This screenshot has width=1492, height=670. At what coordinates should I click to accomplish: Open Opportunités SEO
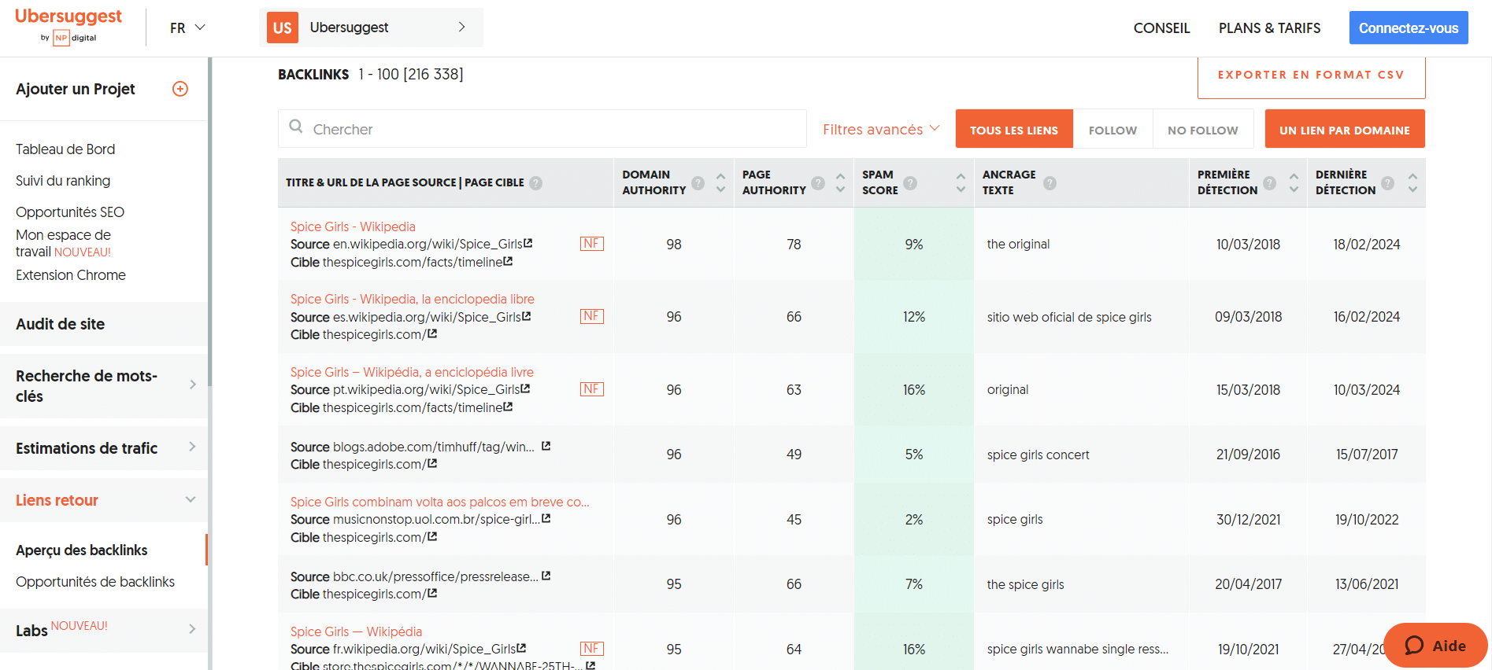tap(70, 212)
